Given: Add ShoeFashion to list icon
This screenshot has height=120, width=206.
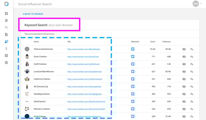Looking at the screenshot, I should pyautogui.click(x=192, y=101).
